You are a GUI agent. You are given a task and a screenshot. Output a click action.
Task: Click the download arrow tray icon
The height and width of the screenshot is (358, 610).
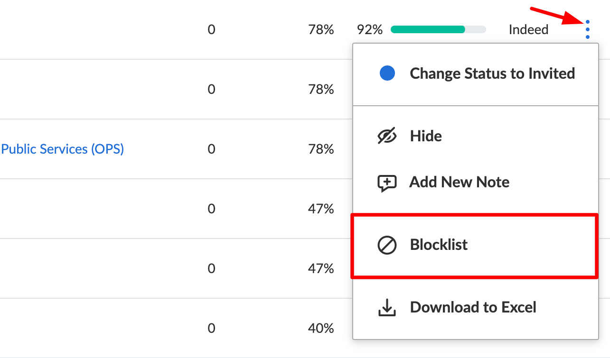(x=387, y=307)
